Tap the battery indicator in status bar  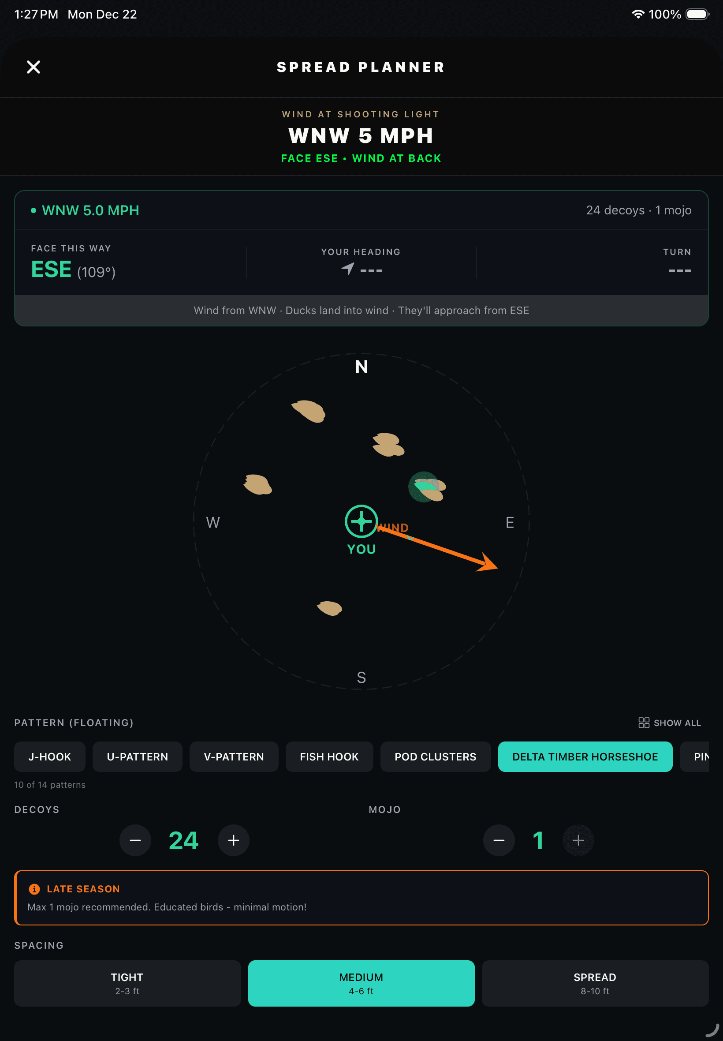696,14
